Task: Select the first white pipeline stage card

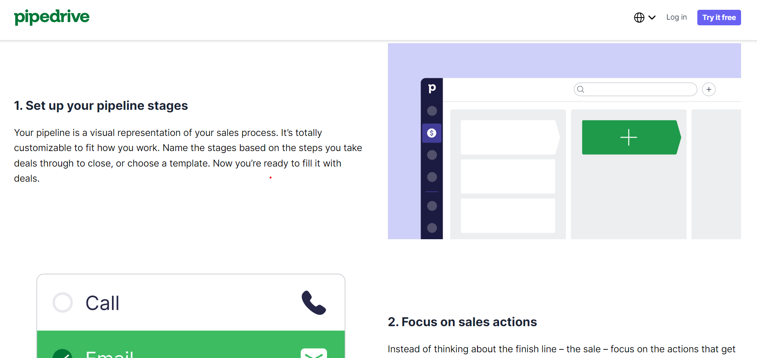Action: (509, 137)
